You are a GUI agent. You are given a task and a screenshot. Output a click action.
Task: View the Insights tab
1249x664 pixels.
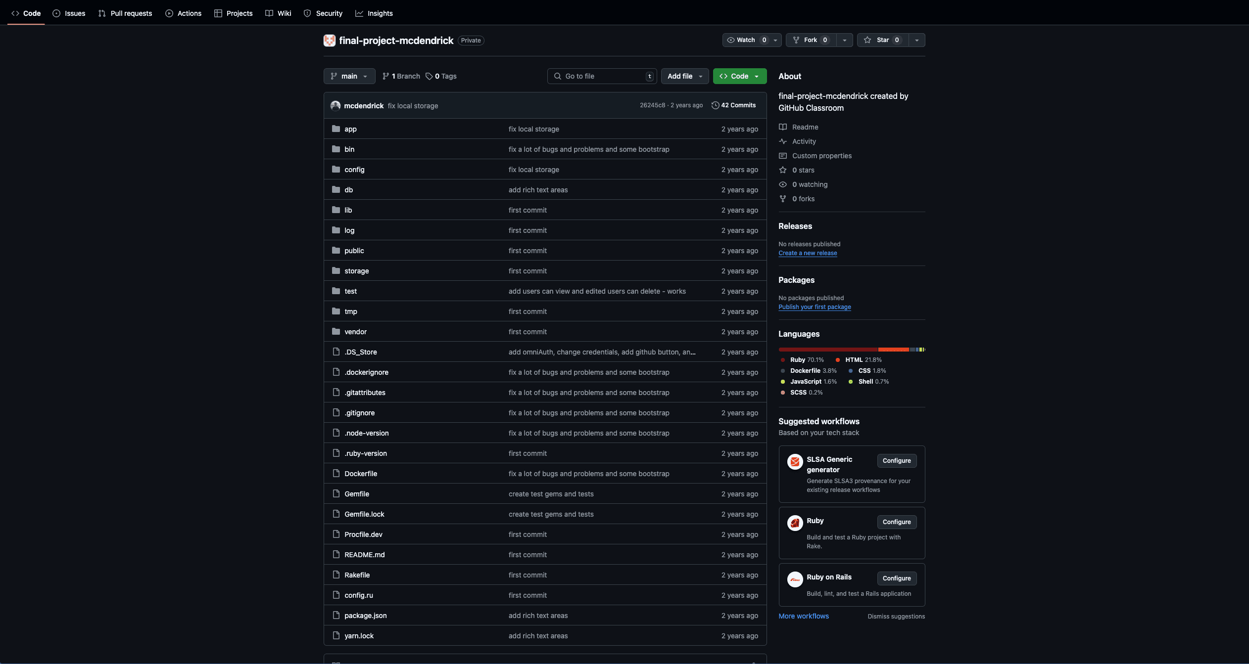pos(374,13)
